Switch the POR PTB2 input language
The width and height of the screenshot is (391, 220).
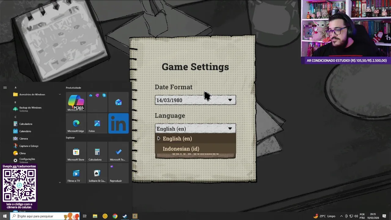[x=362, y=216]
